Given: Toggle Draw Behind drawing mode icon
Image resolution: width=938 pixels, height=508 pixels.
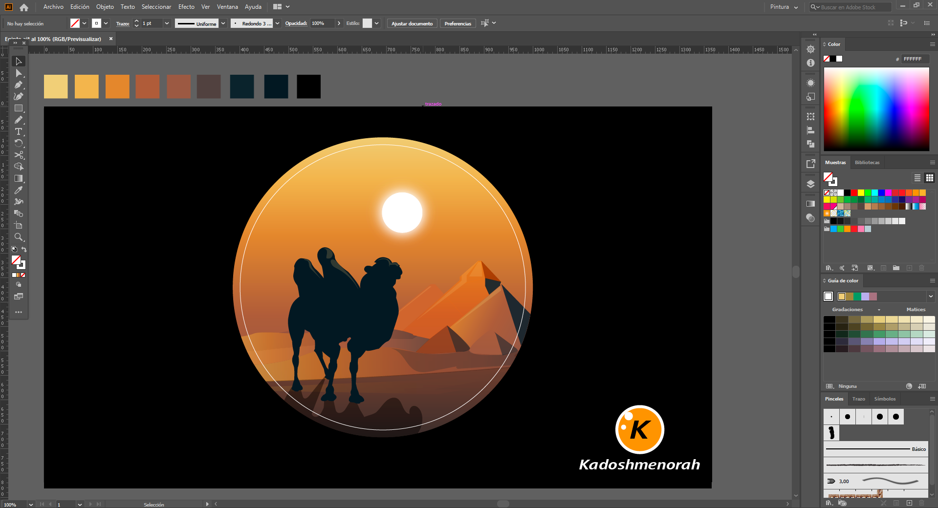Looking at the screenshot, I should (x=19, y=284).
